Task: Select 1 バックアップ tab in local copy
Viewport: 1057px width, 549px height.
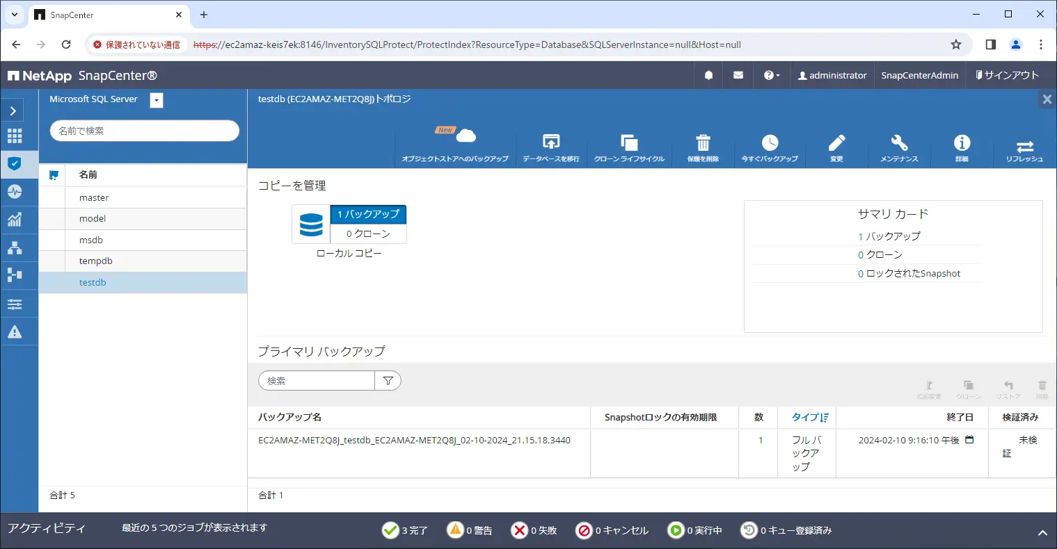Action: (368, 214)
